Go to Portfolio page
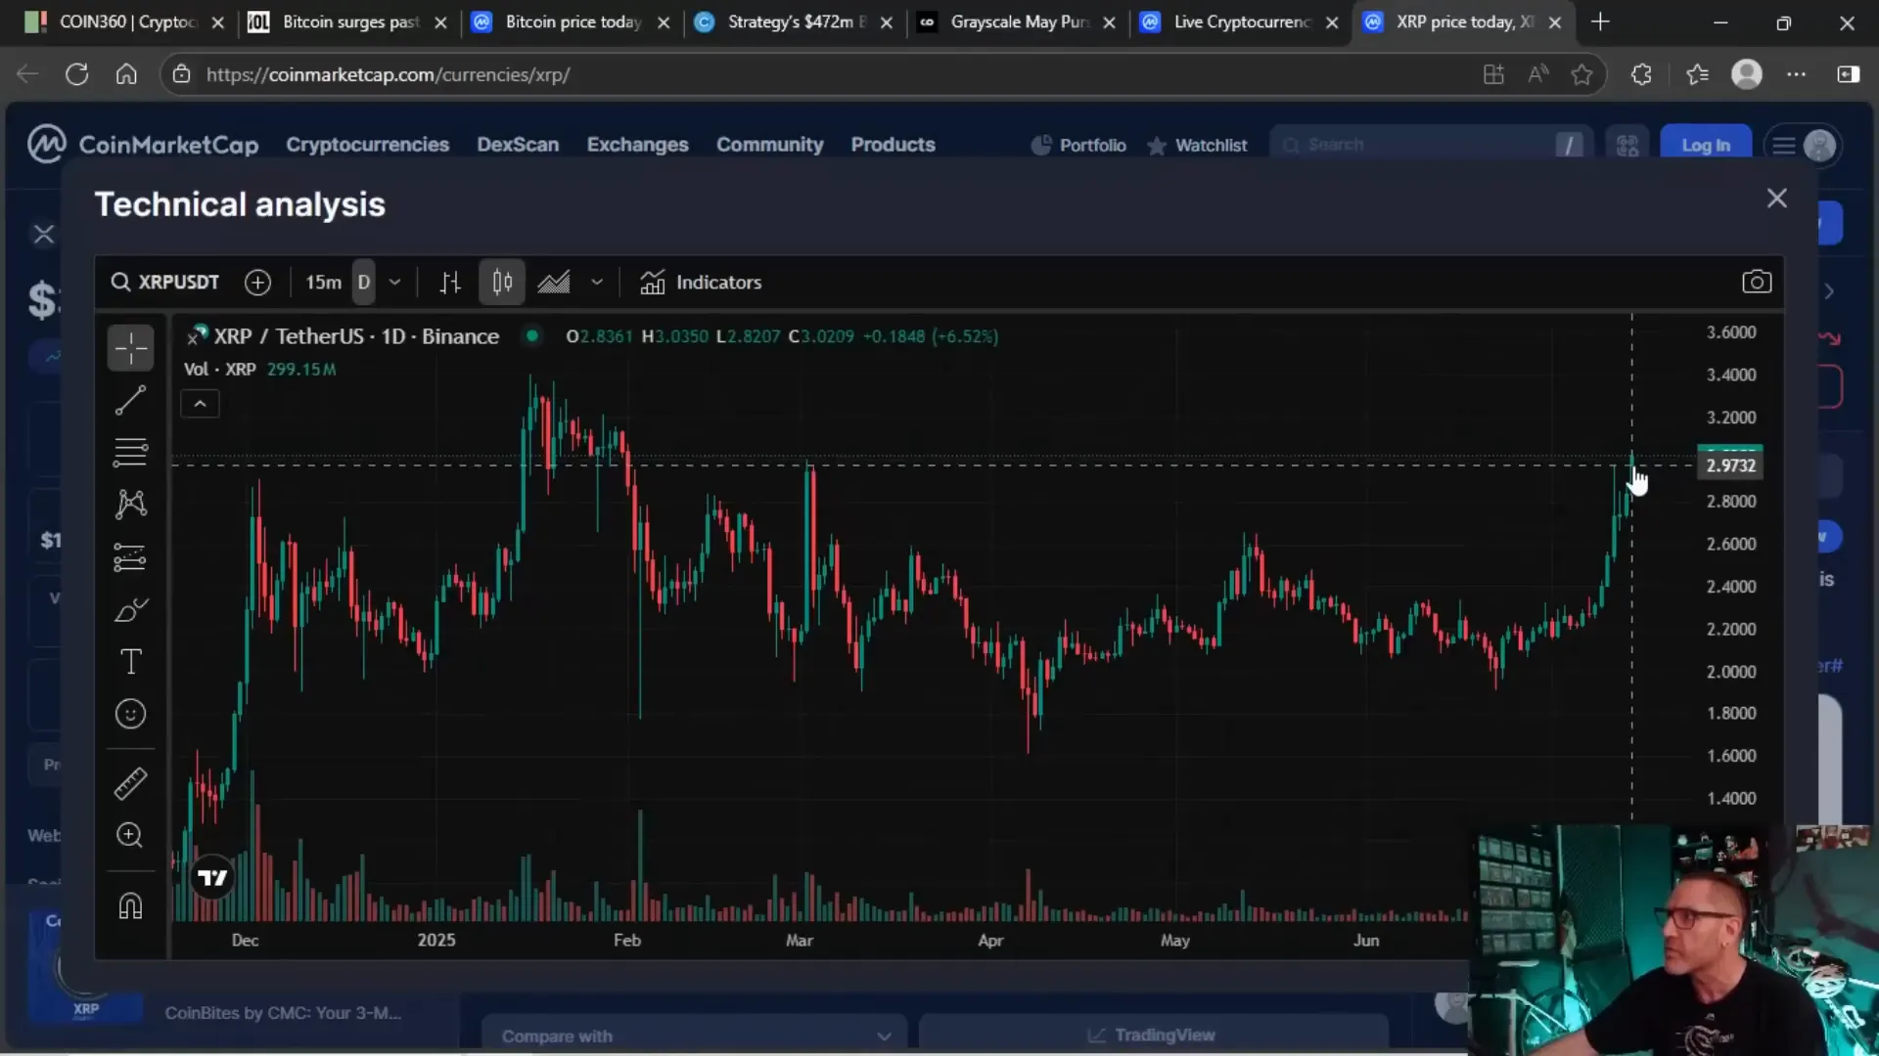 (1078, 146)
